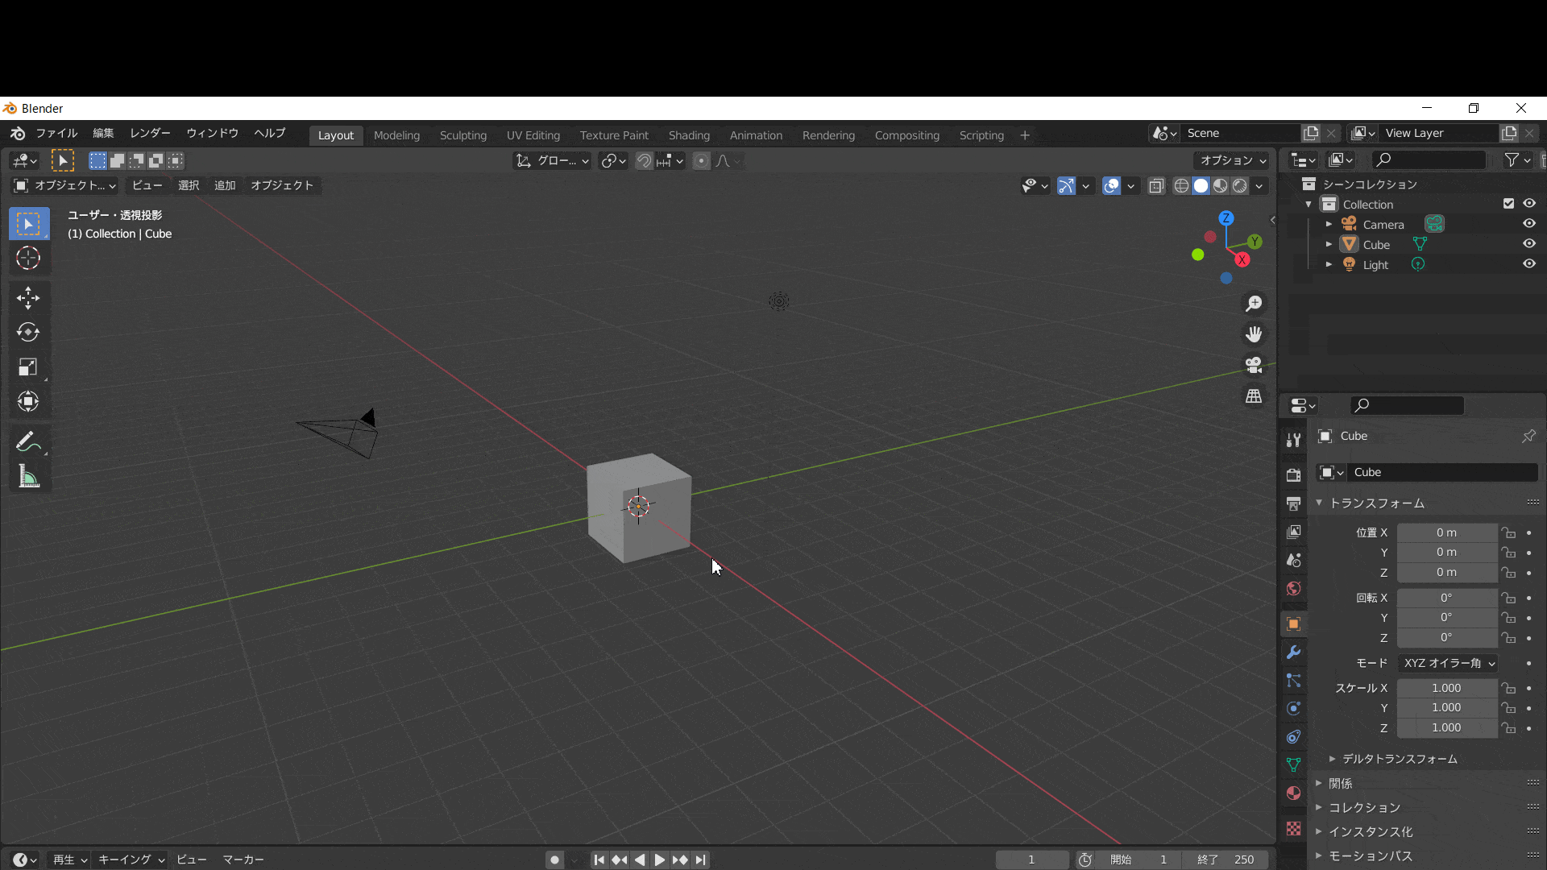Open the timeline キーイング menu
Image resolution: width=1547 pixels, height=870 pixels.
131,860
